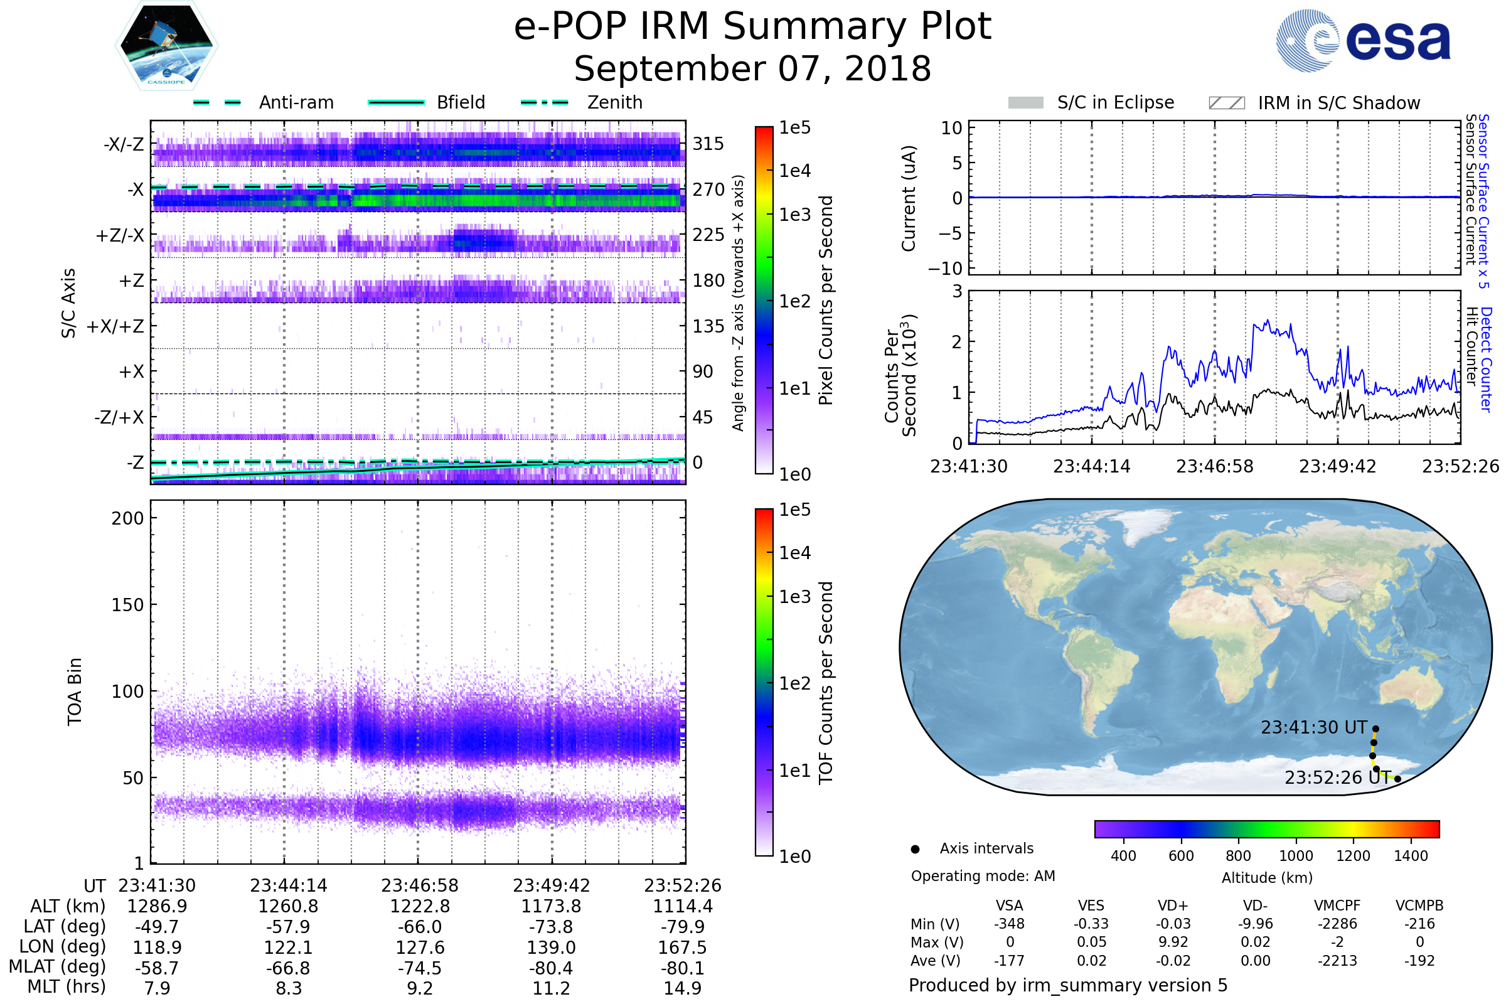Click the CASSIOPE satellite logo

(x=166, y=46)
